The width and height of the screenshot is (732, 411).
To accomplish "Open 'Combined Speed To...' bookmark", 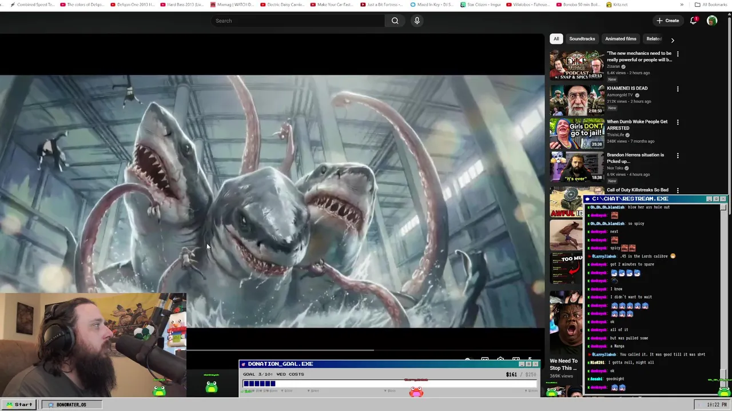I will 33,5.
